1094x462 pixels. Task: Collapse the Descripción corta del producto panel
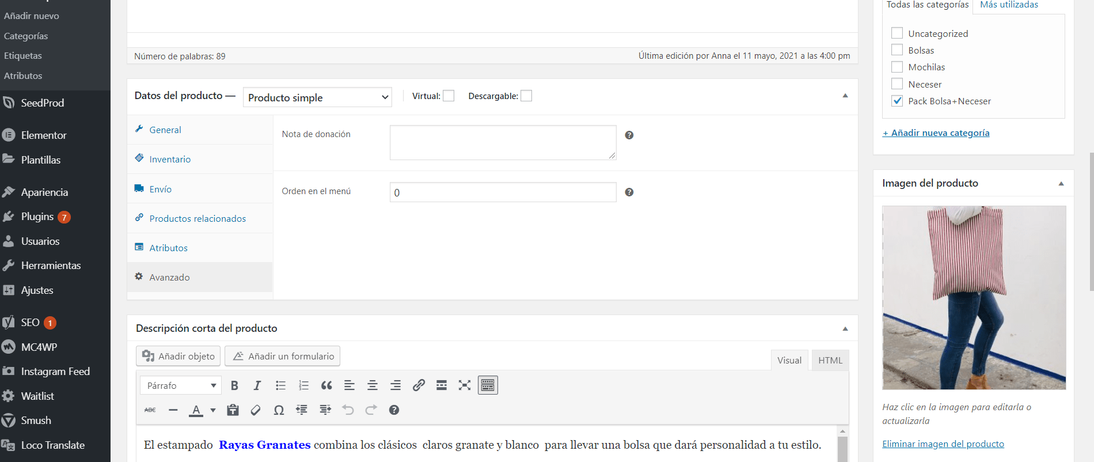(x=845, y=329)
